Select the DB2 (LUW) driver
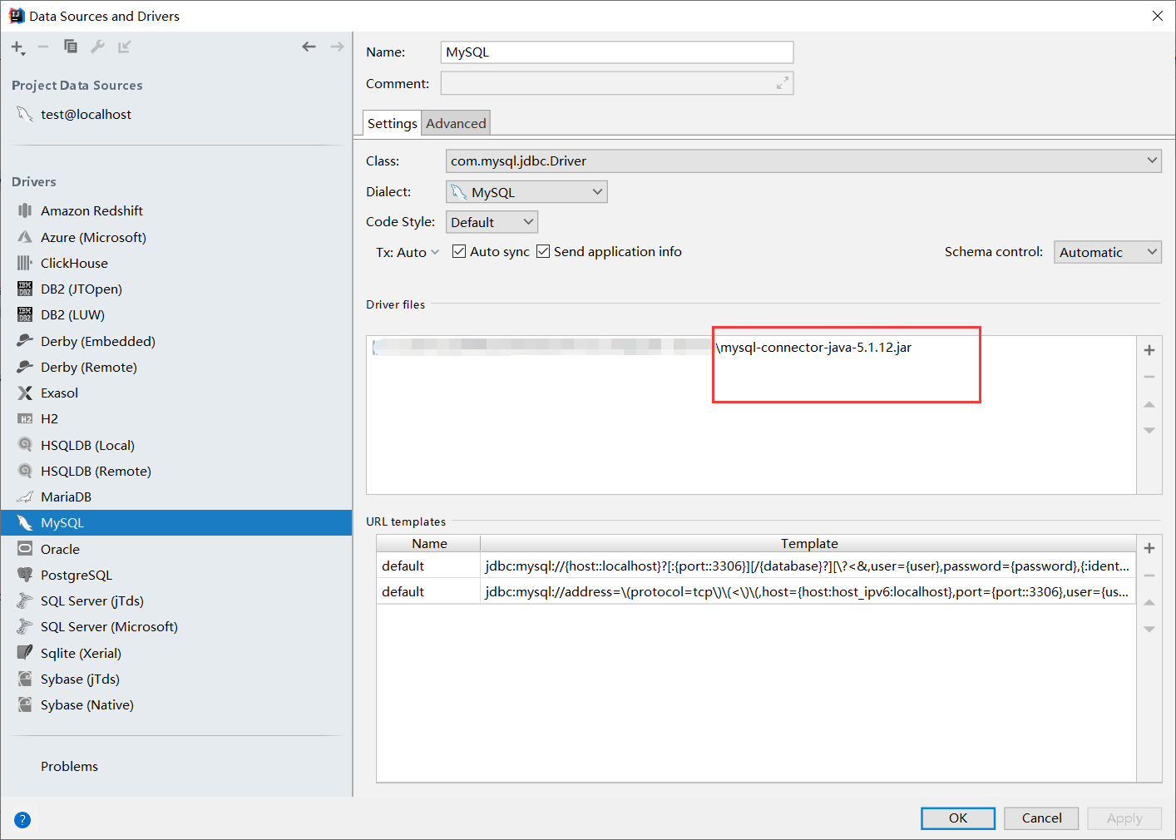This screenshot has height=840, width=1176. coord(176,314)
